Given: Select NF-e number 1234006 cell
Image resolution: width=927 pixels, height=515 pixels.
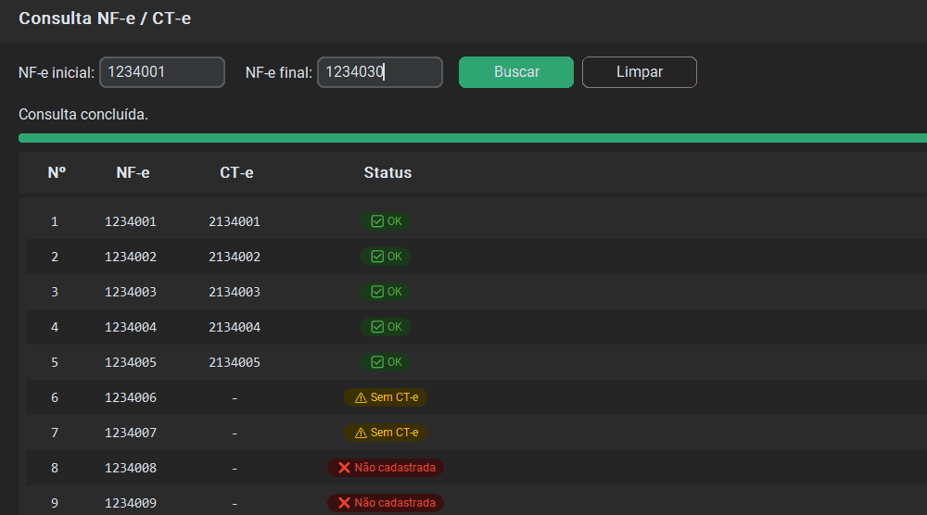Looking at the screenshot, I should [x=131, y=397].
